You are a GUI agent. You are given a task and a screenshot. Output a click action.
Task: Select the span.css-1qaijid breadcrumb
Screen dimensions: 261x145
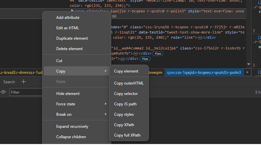point(204,72)
